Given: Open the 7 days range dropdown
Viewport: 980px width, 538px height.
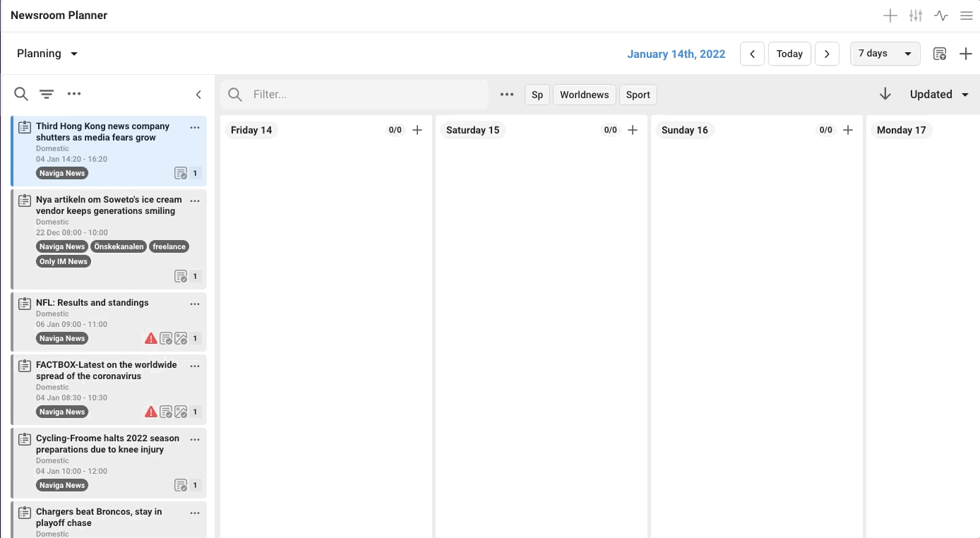Looking at the screenshot, I should (x=885, y=54).
